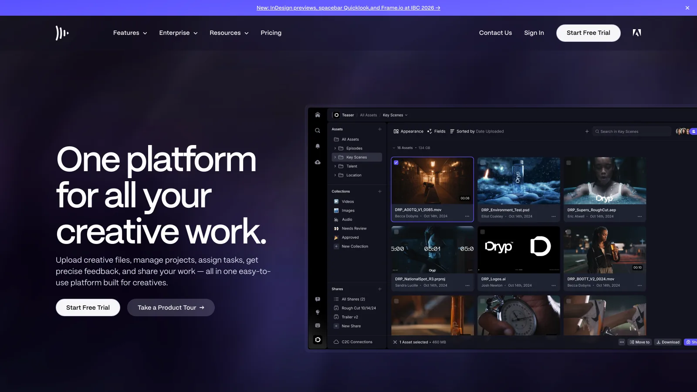697x392 pixels.
Task: Check the DRP_Supers_RoughCut.aep checkbox
Action: pyautogui.click(x=568, y=162)
